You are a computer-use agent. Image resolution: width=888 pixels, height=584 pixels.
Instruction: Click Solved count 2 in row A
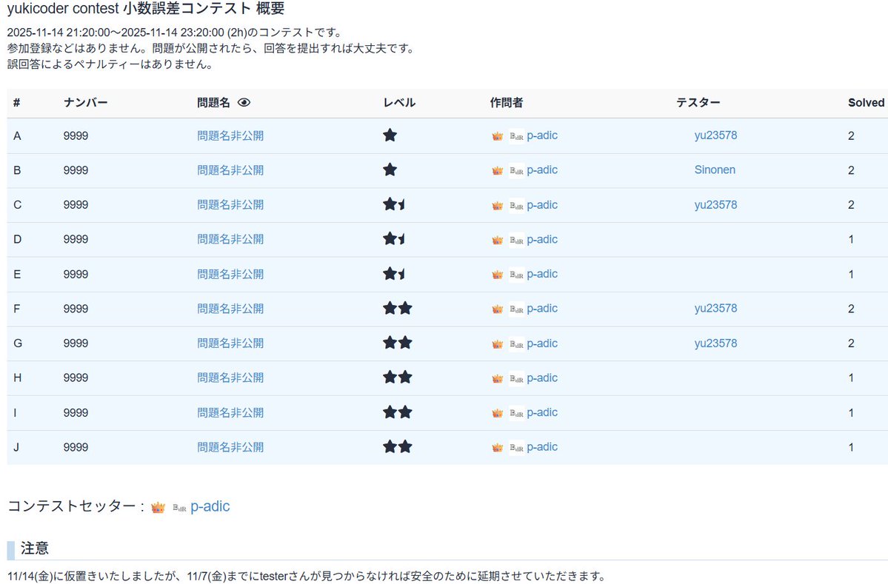coord(851,135)
